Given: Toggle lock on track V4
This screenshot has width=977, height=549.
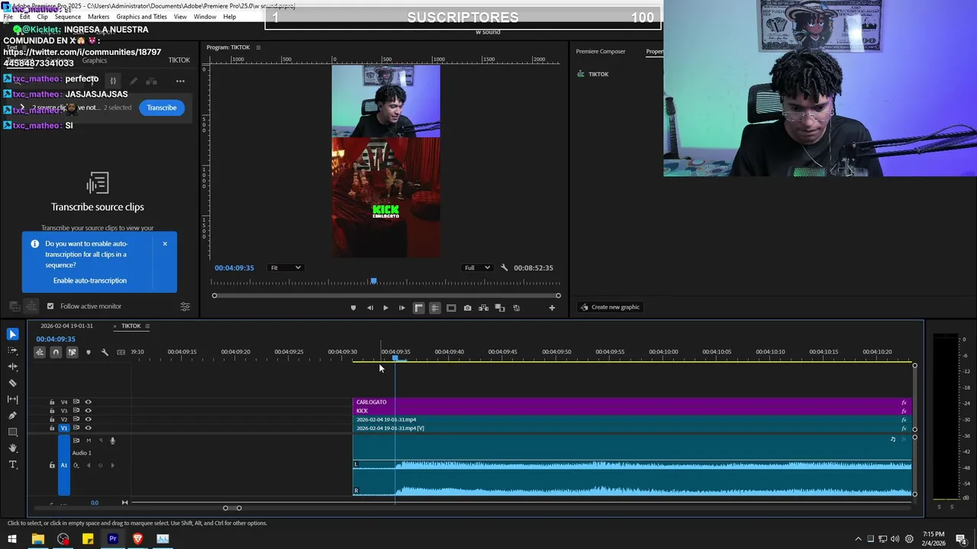Looking at the screenshot, I should coord(52,402).
